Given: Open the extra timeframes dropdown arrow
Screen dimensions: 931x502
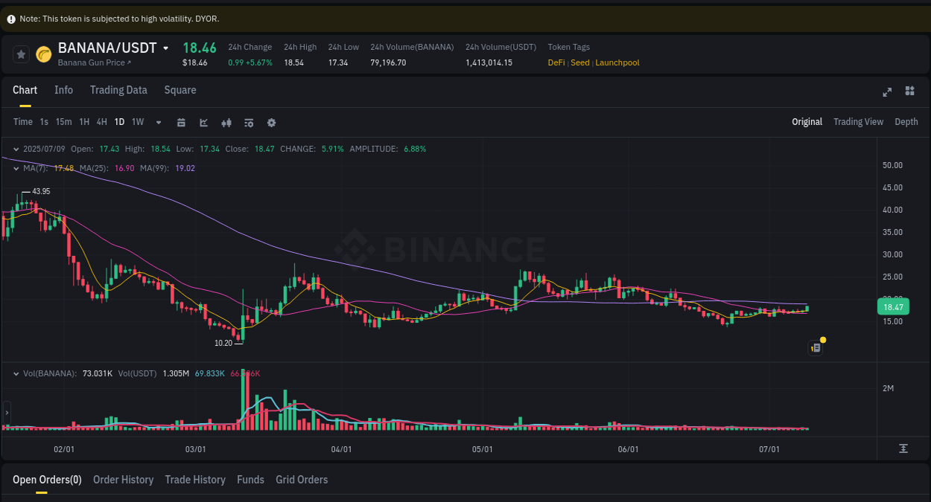Looking at the screenshot, I should (x=158, y=122).
